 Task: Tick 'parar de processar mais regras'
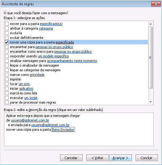7,102
